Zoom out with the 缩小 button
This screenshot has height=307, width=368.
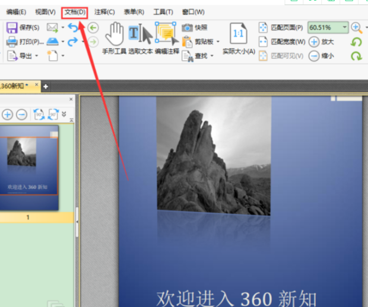321,56
